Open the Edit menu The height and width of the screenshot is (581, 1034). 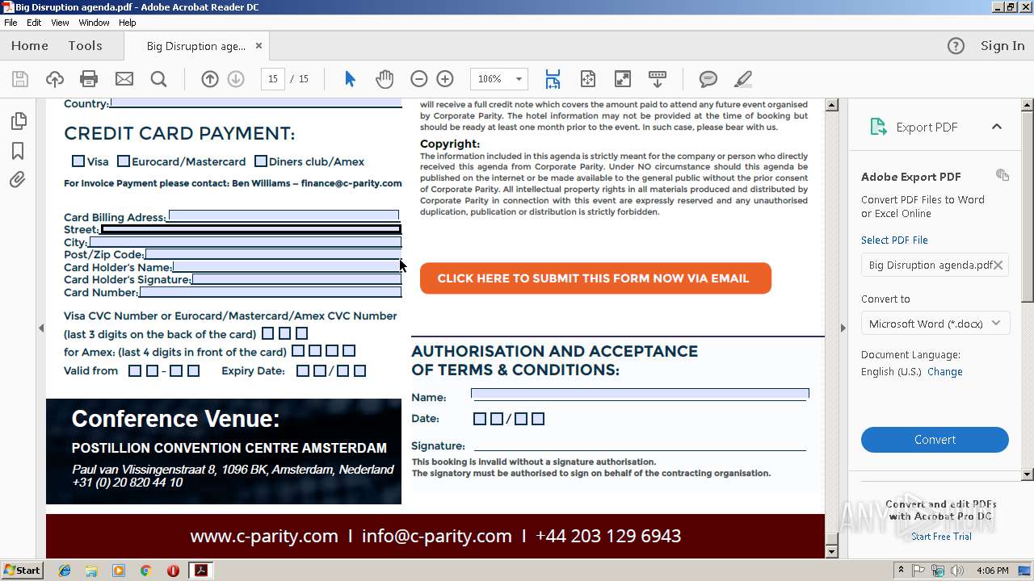tap(34, 23)
